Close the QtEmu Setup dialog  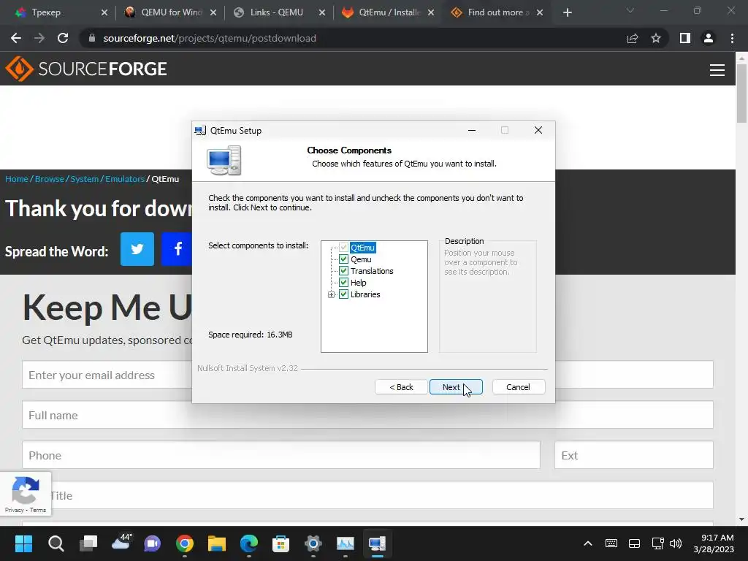click(538, 130)
